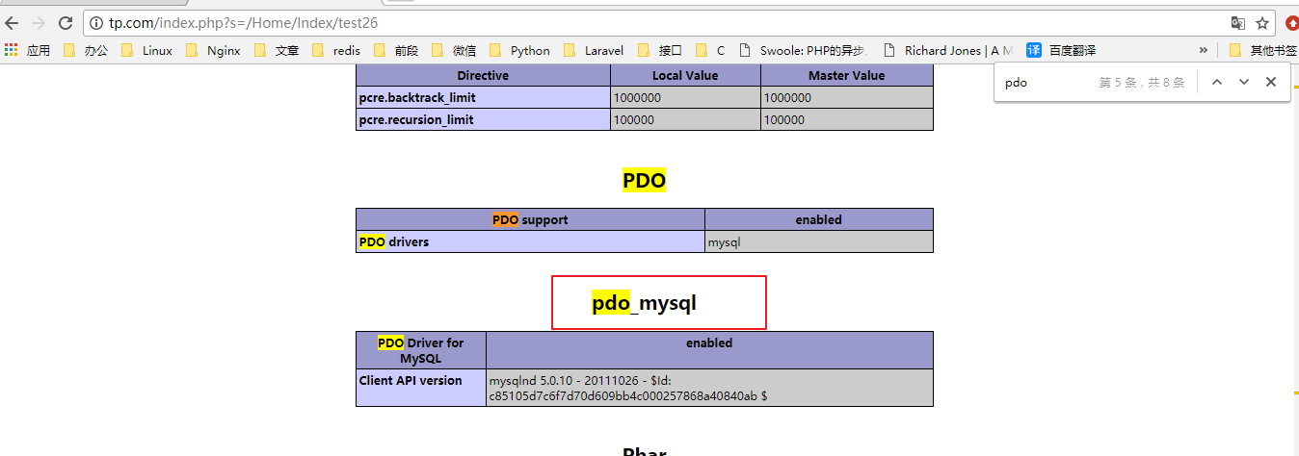Close the find bar
The height and width of the screenshot is (456, 1299).
pos(1271,83)
